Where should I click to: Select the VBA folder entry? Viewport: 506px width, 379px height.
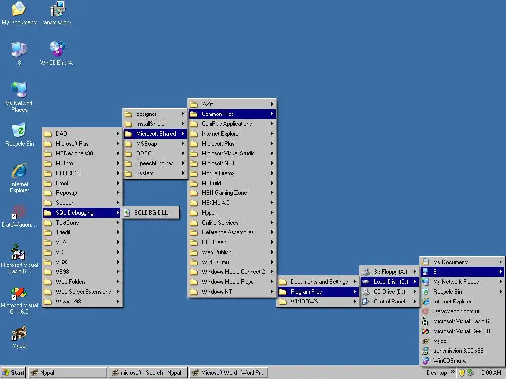pyautogui.click(x=82, y=242)
